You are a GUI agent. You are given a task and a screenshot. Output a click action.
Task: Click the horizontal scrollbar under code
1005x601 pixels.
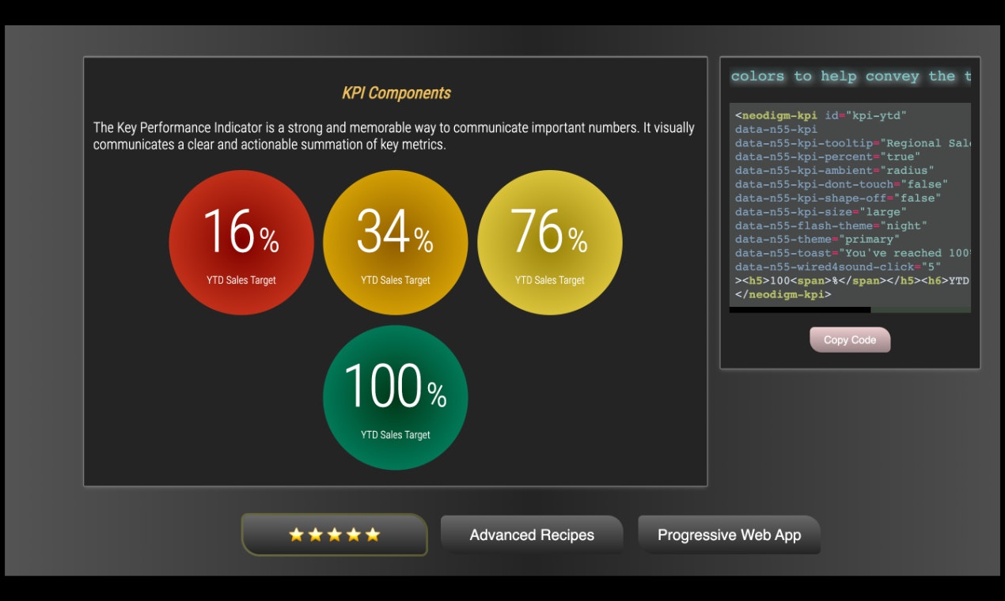click(x=850, y=310)
